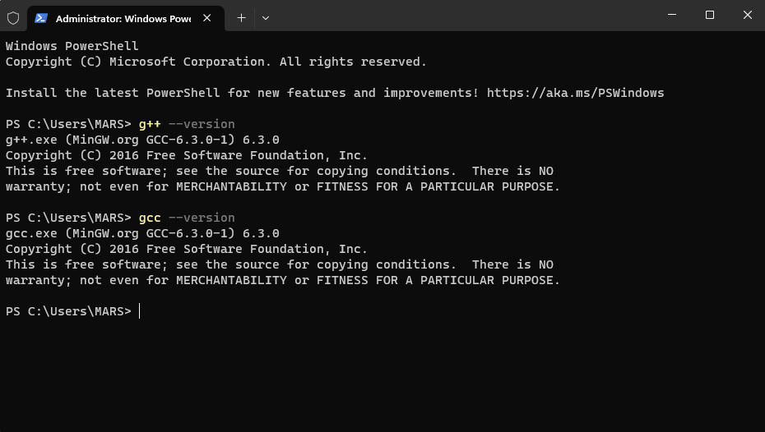765x432 pixels.
Task: Close the Windows Terminal window
Action: pos(747,15)
